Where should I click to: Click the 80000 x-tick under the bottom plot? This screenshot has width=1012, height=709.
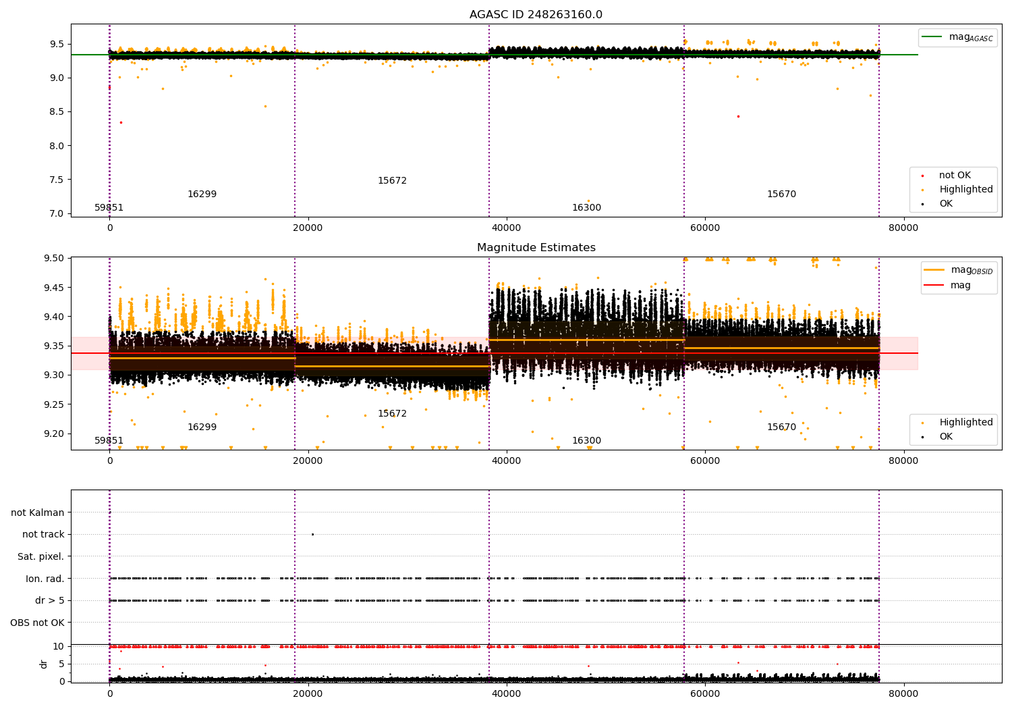point(903,693)
